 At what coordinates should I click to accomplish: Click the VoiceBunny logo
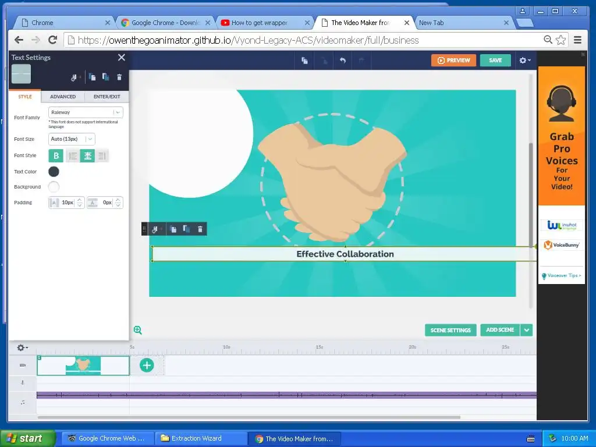pos(562,245)
